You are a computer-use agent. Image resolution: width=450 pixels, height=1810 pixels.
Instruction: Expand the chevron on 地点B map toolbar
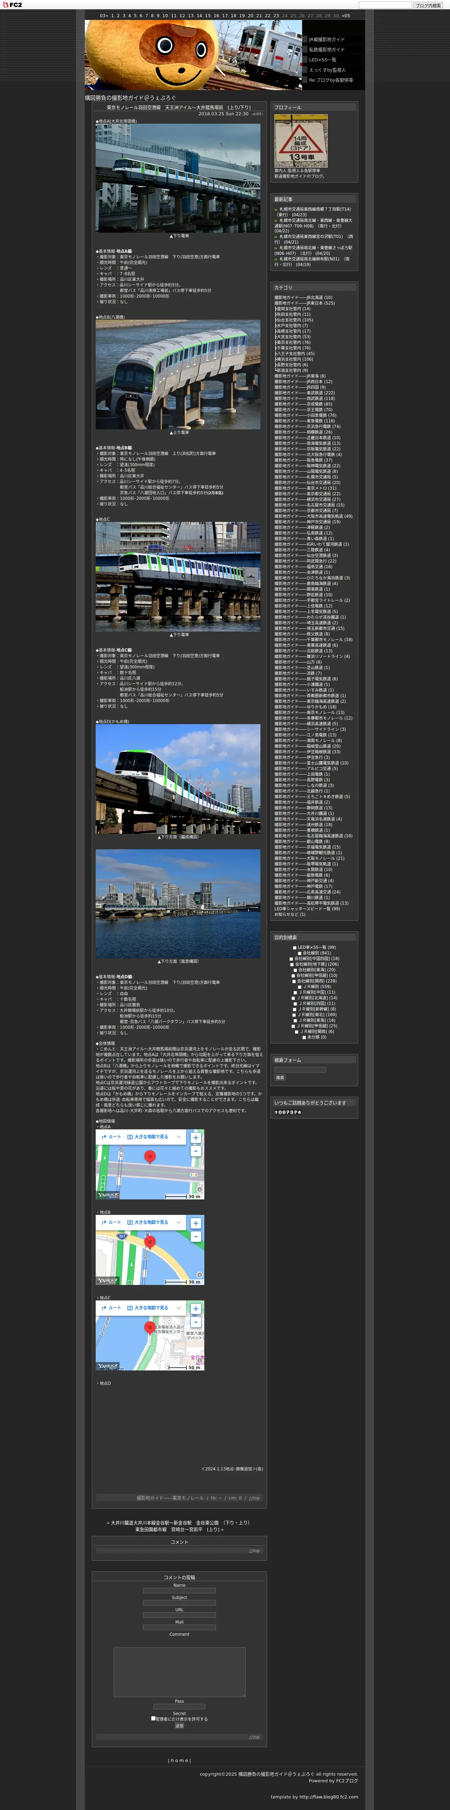coord(178,1223)
